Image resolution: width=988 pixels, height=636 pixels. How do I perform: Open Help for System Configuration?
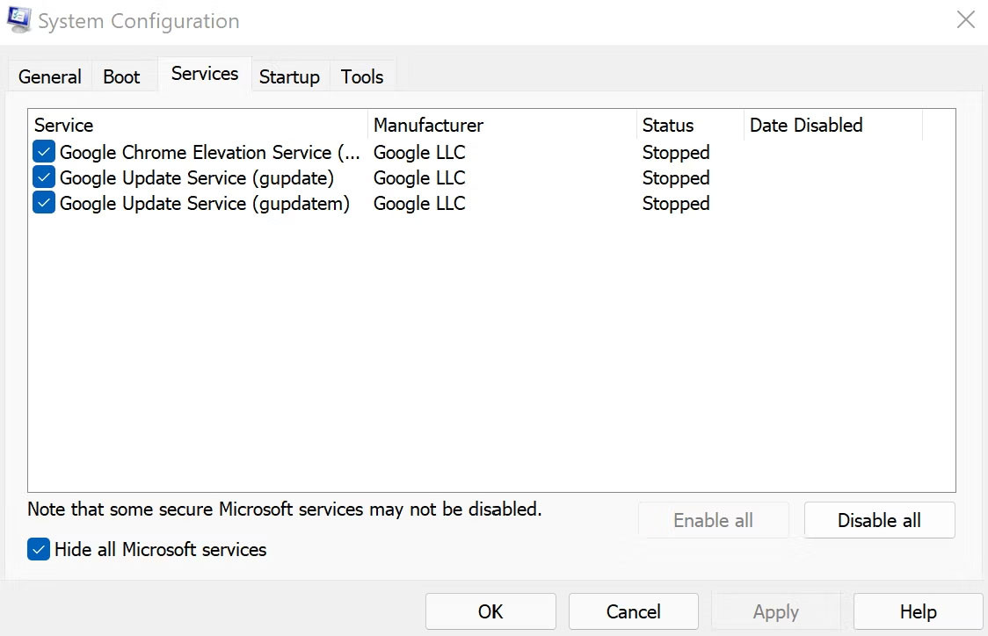[918, 611]
